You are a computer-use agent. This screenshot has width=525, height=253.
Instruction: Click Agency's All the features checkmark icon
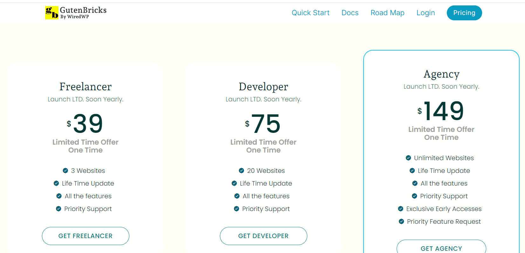tap(415, 183)
